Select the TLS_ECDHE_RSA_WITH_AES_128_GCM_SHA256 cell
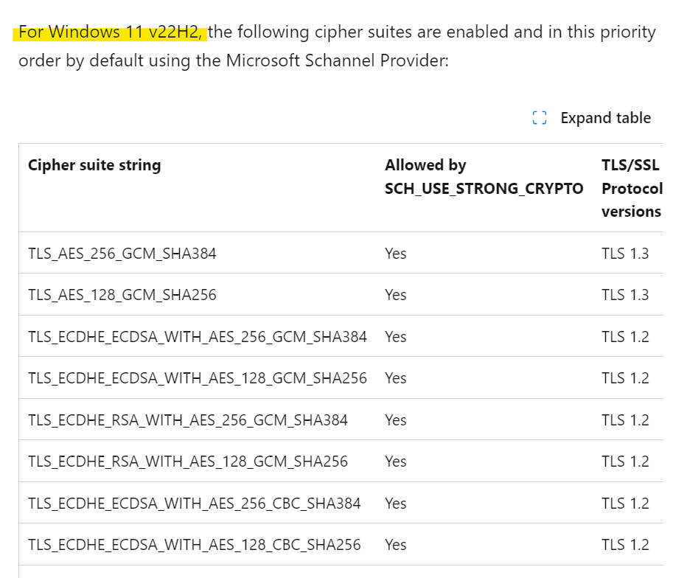 tap(188, 462)
